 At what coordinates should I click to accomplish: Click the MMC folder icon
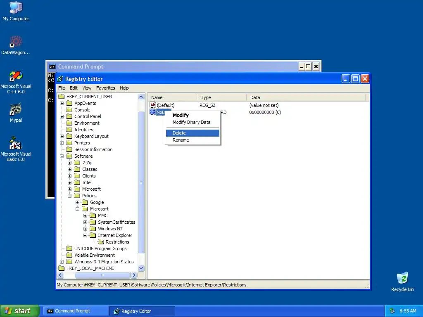click(93, 215)
